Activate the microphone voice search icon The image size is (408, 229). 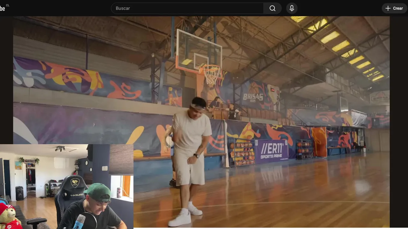pyautogui.click(x=292, y=8)
